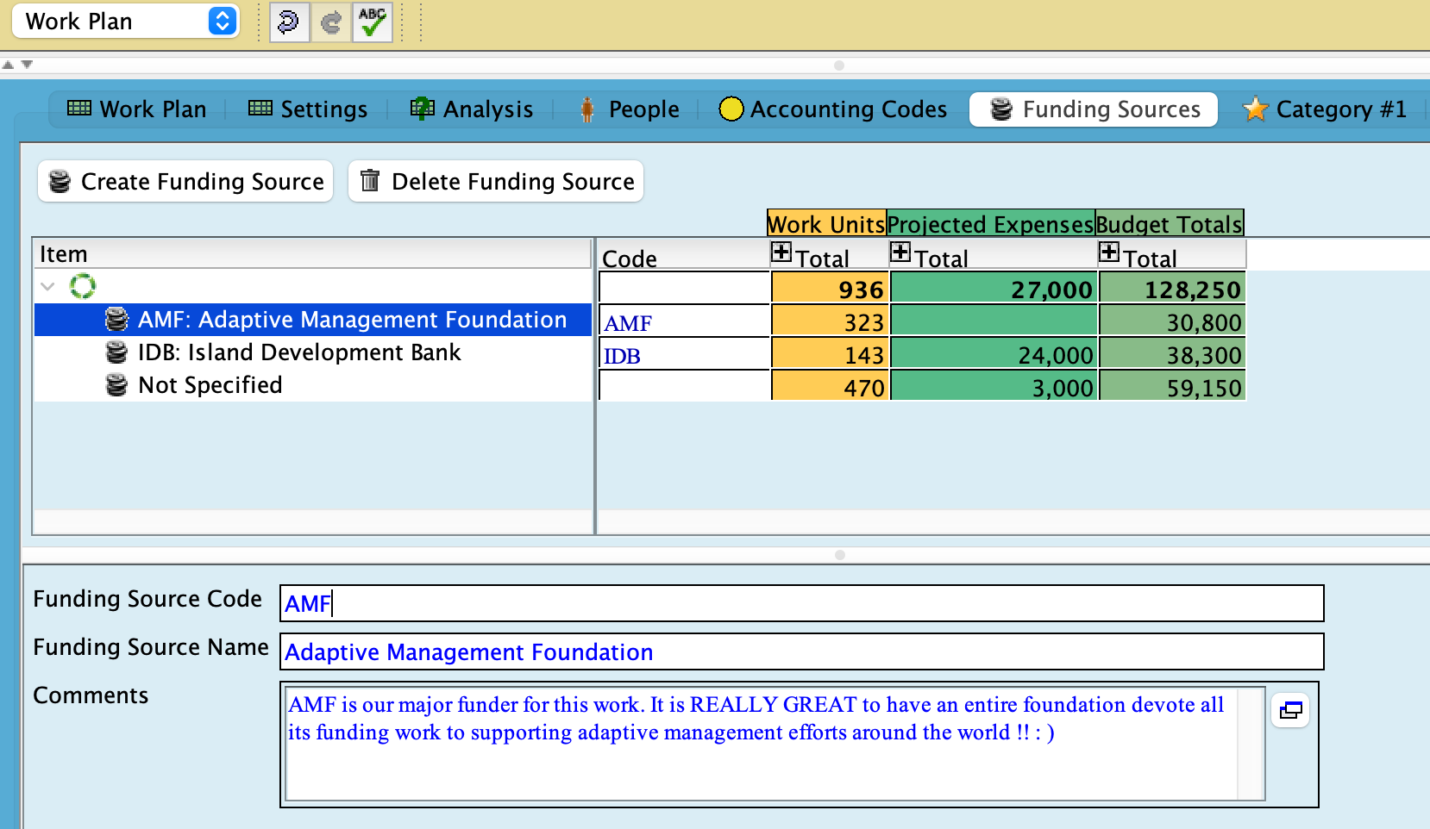This screenshot has height=829, width=1430.
Task: Open the comments pop-out editor icon
Action: click(1290, 710)
